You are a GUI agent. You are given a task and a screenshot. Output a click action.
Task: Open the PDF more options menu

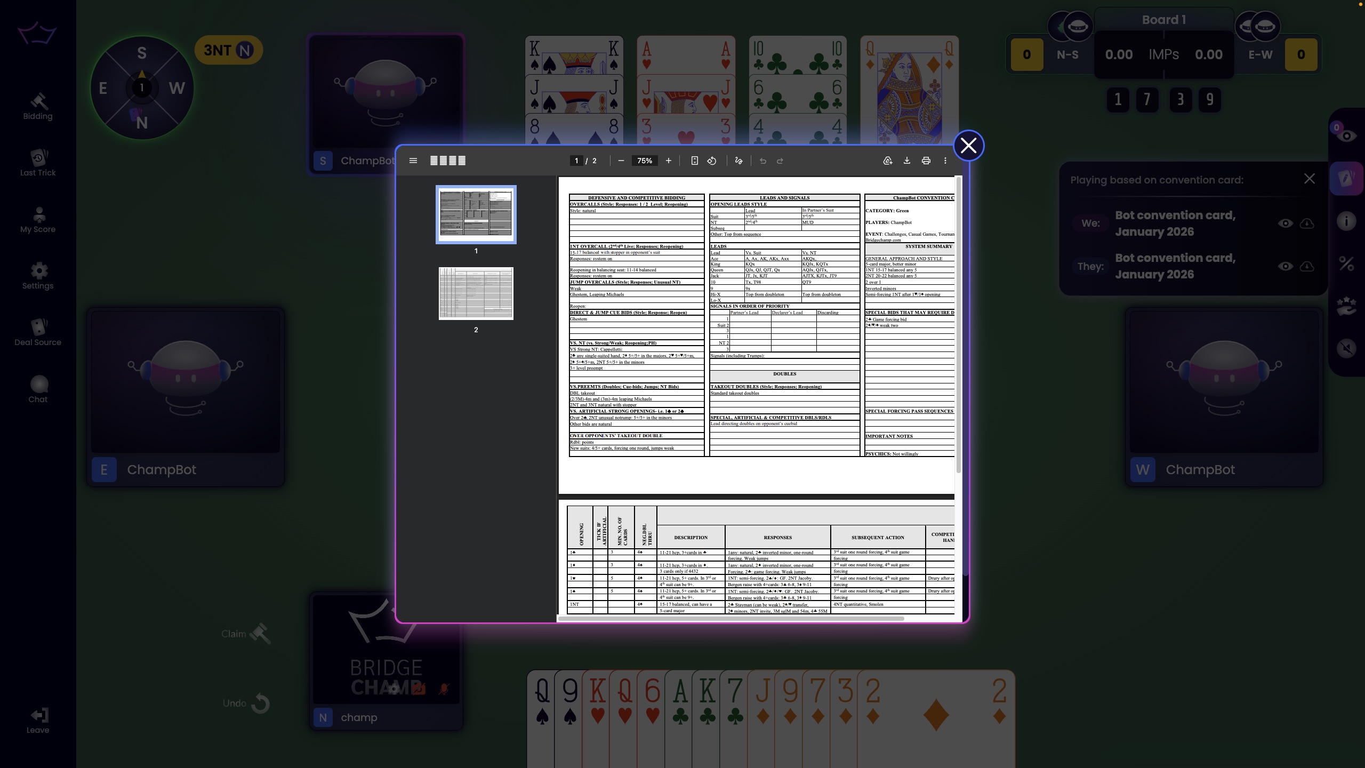[x=944, y=160]
